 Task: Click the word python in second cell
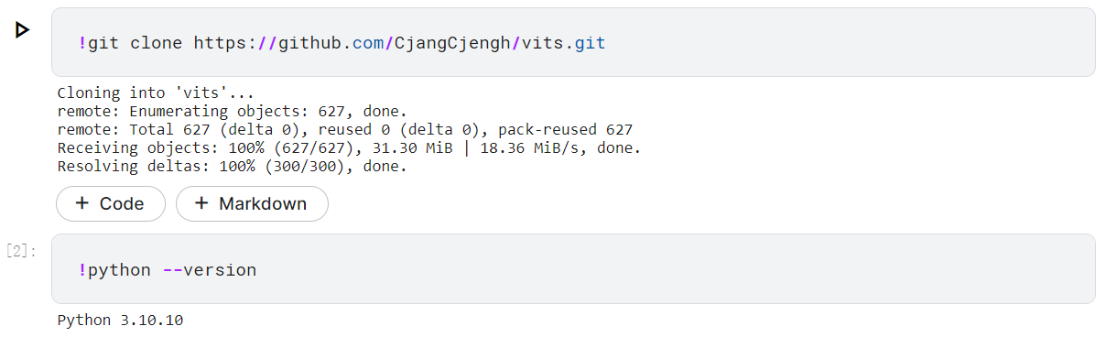[x=120, y=270]
